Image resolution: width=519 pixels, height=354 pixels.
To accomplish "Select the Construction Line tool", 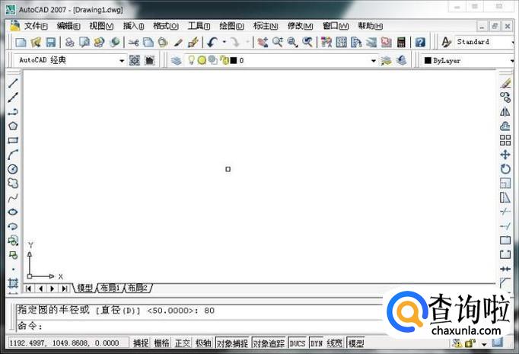I will coord(13,97).
